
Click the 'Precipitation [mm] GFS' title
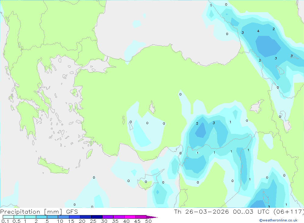[x=39, y=212]
